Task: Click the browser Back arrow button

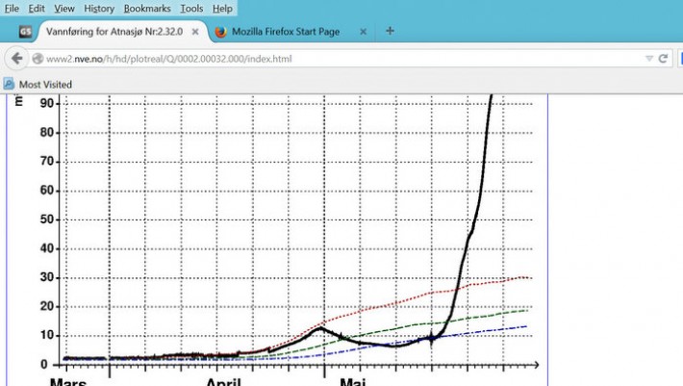Action: 16,59
